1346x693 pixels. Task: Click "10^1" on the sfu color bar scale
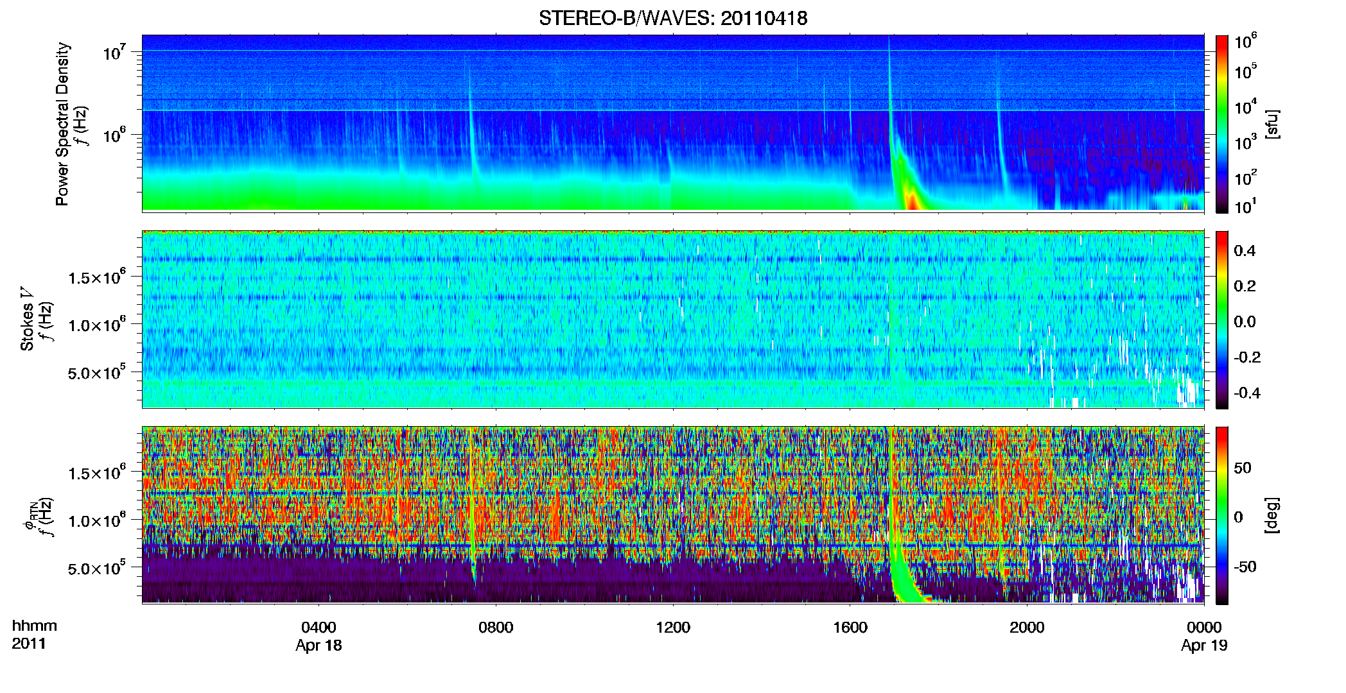point(1246,207)
